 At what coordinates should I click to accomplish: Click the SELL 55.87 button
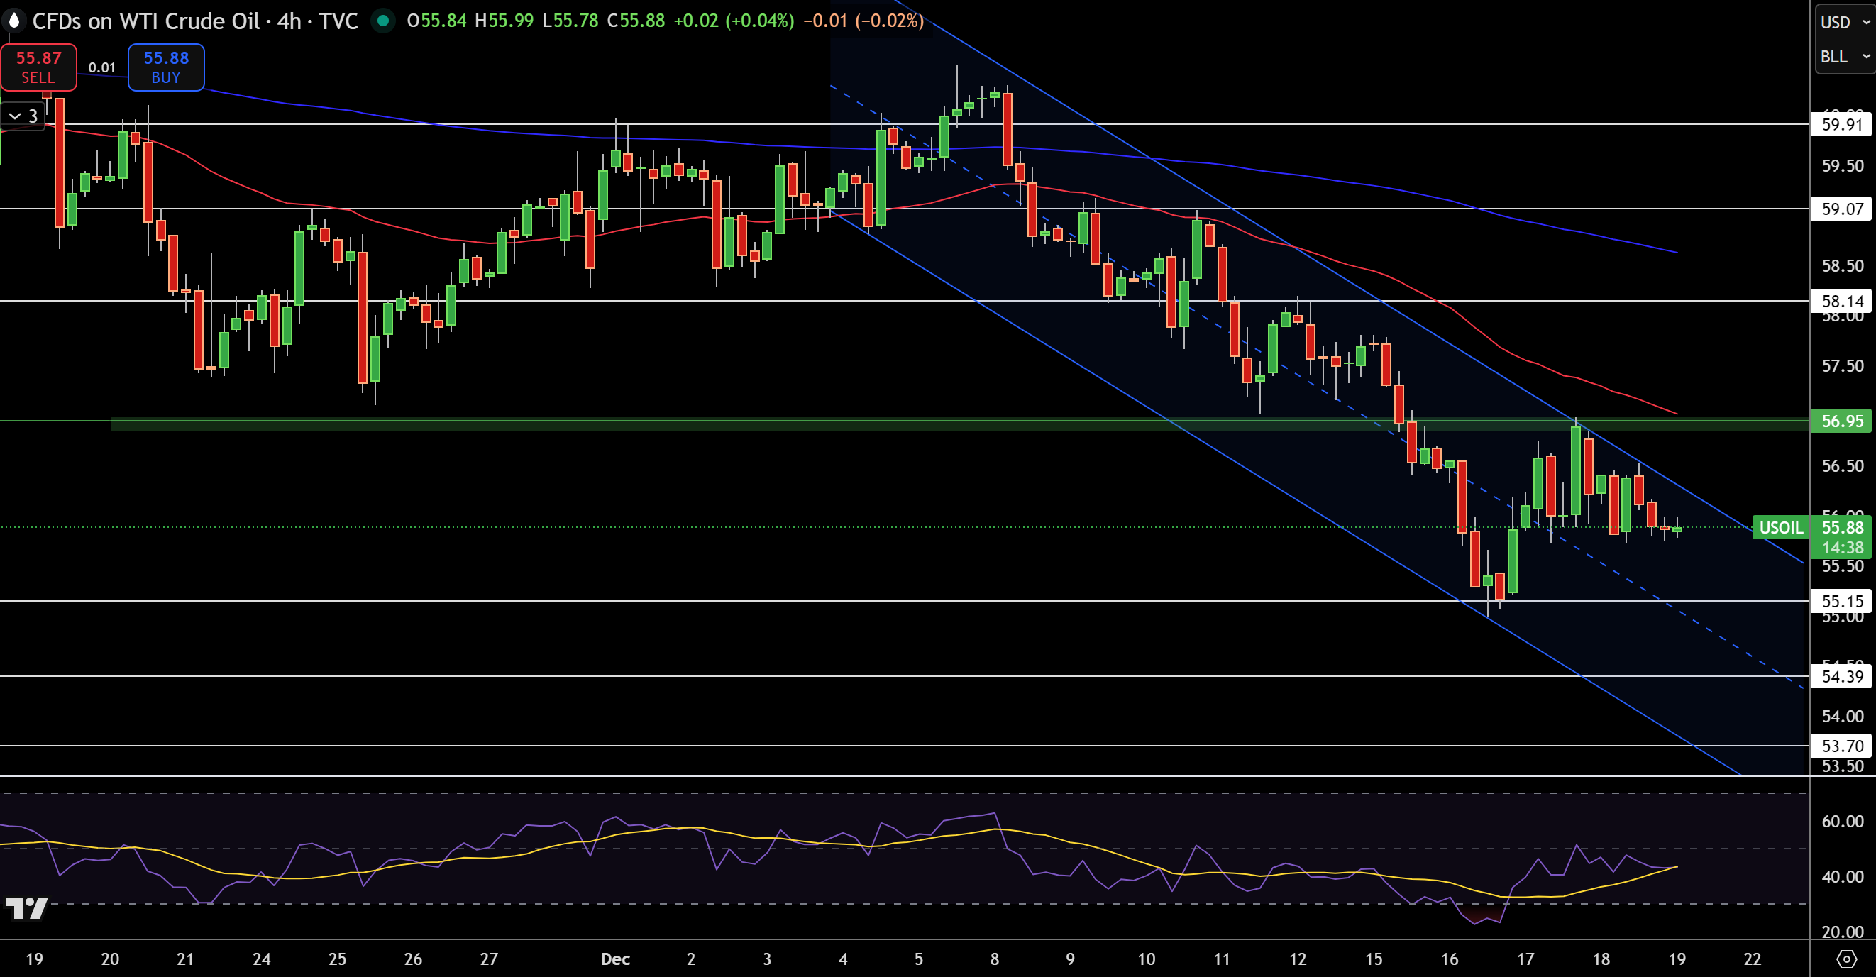point(38,67)
